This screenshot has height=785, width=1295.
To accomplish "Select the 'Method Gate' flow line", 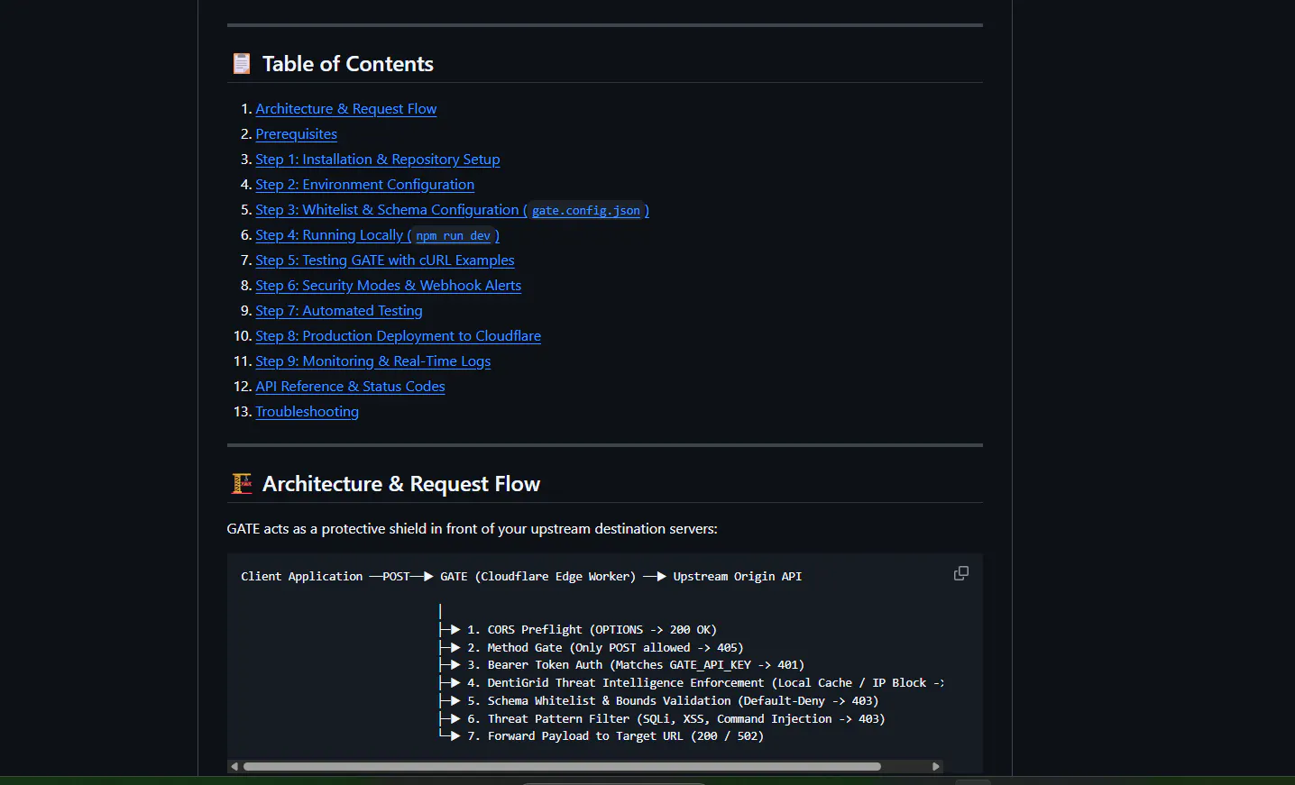I will tap(605, 647).
